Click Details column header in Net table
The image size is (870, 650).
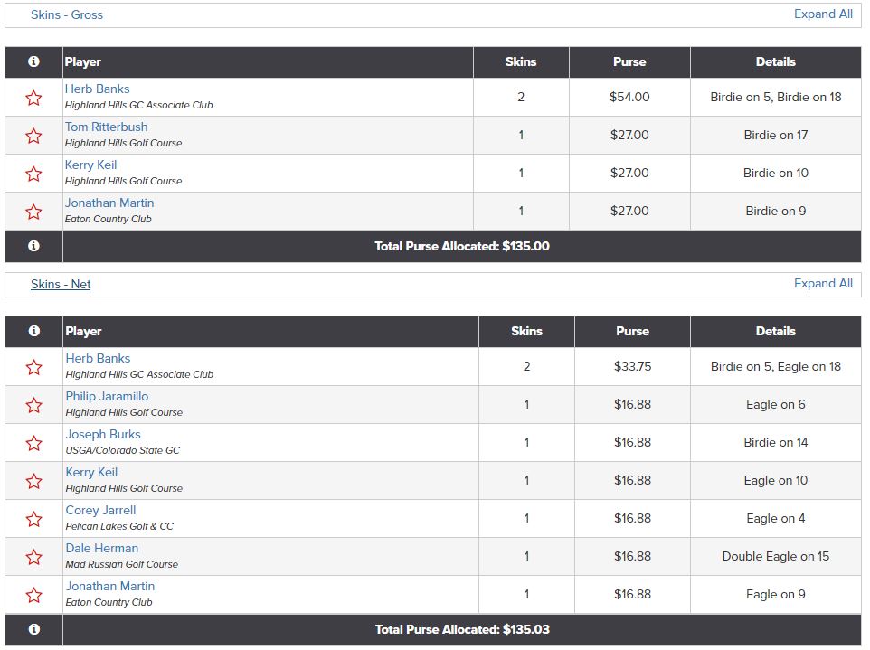pos(776,331)
